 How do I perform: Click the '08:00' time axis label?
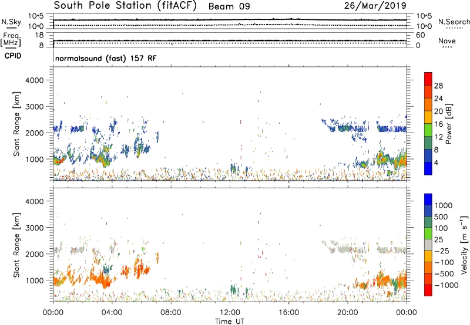171,313
